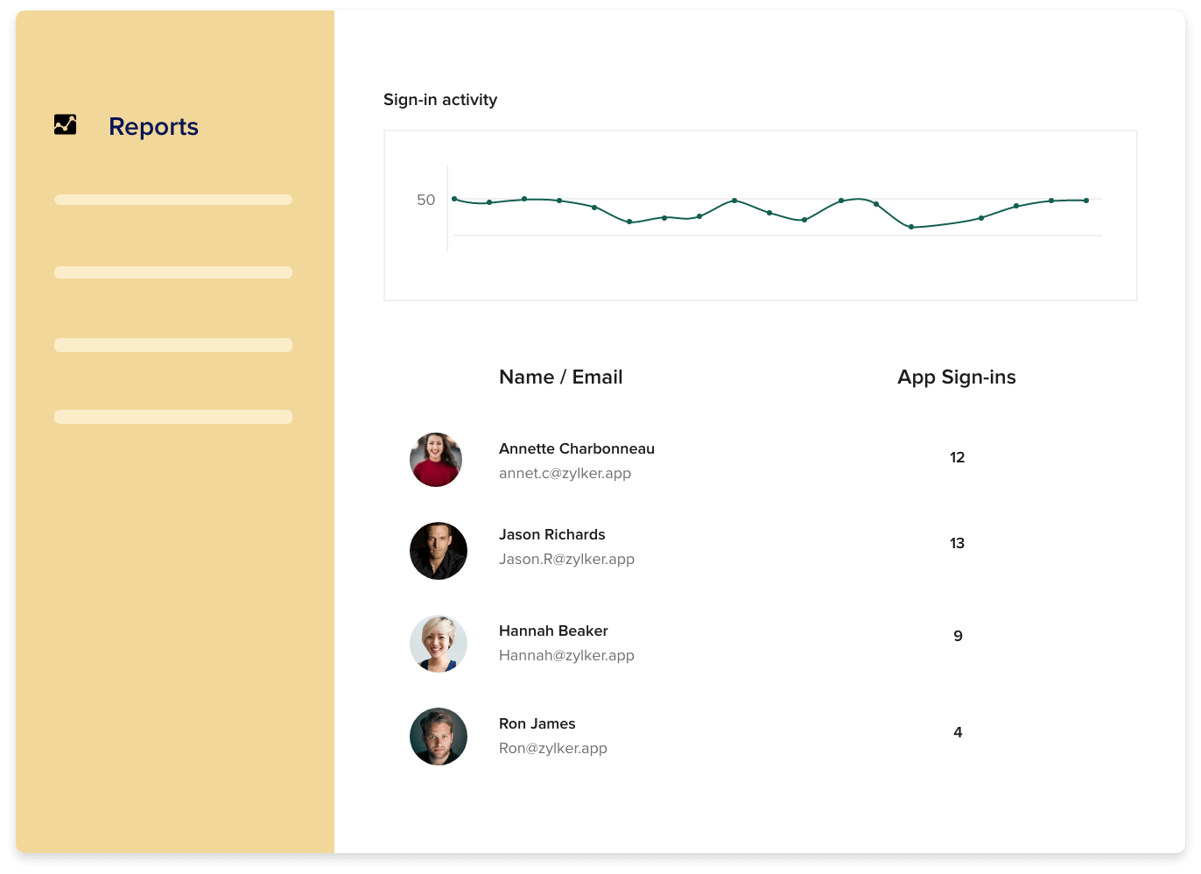Sort by the App Sign-ins column header
The height and width of the screenshot is (874, 1201).
[956, 377]
